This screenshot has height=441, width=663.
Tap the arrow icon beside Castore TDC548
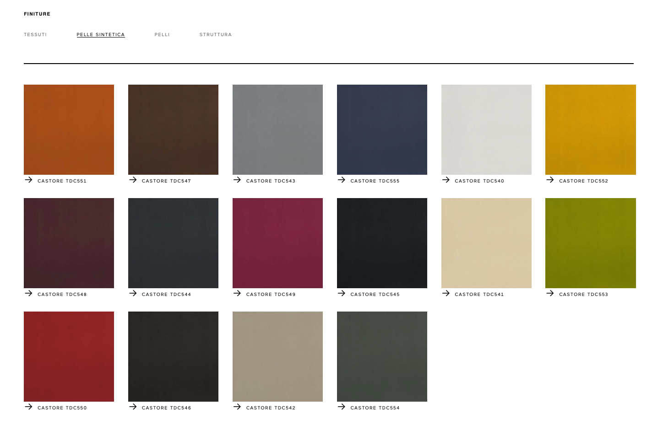coord(28,294)
